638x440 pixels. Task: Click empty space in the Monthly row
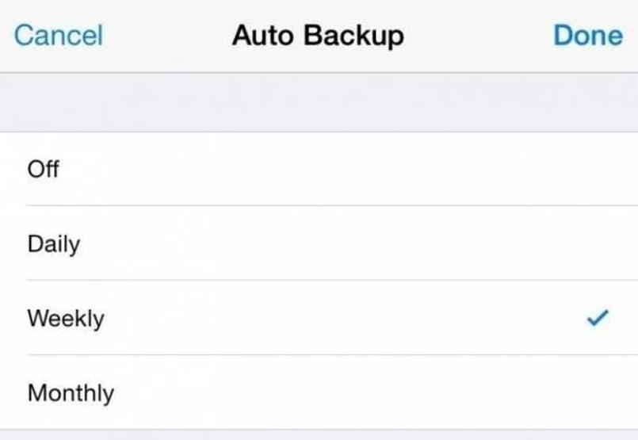pos(357,393)
